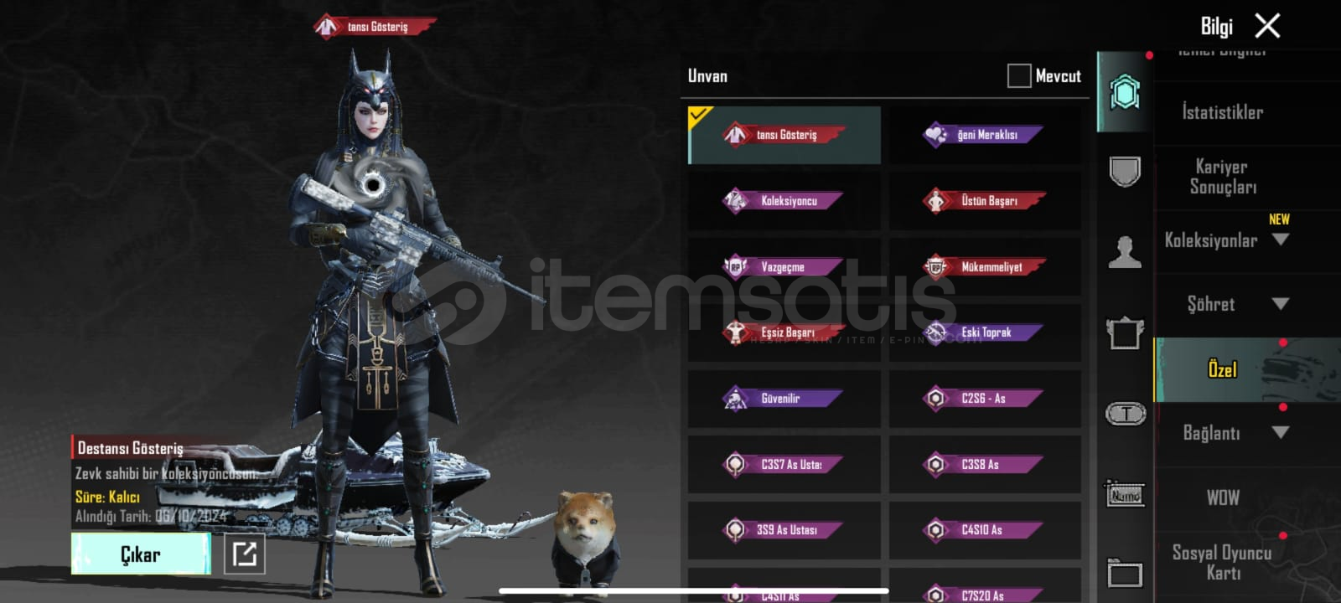Enable the Mevcut checkbox

tap(1018, 75)
